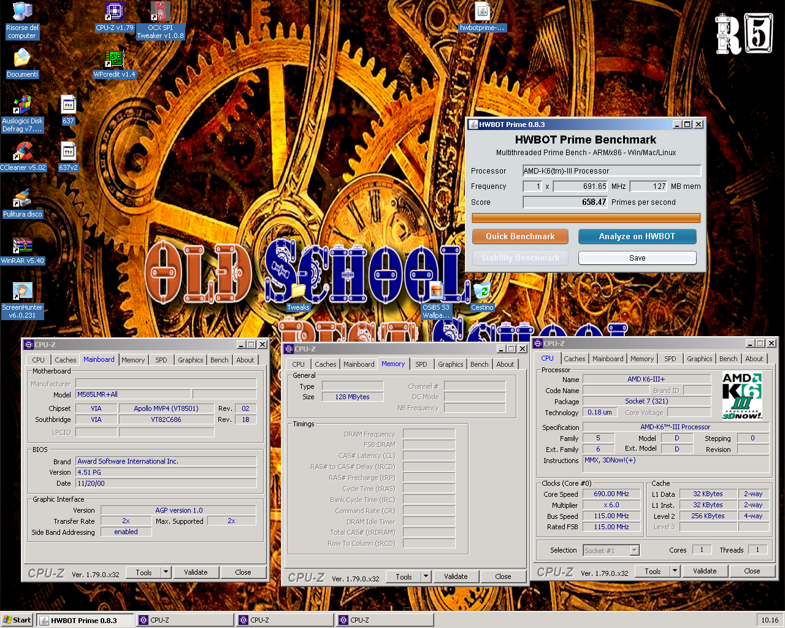
Task: Expand Tools dropdown arrow in Mainboard CPU-Z window
Action: tap(166, 572)
